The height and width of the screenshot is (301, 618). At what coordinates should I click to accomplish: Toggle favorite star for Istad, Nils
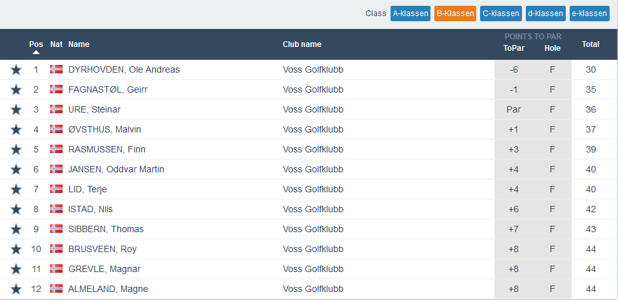click(x=16, y=210)
